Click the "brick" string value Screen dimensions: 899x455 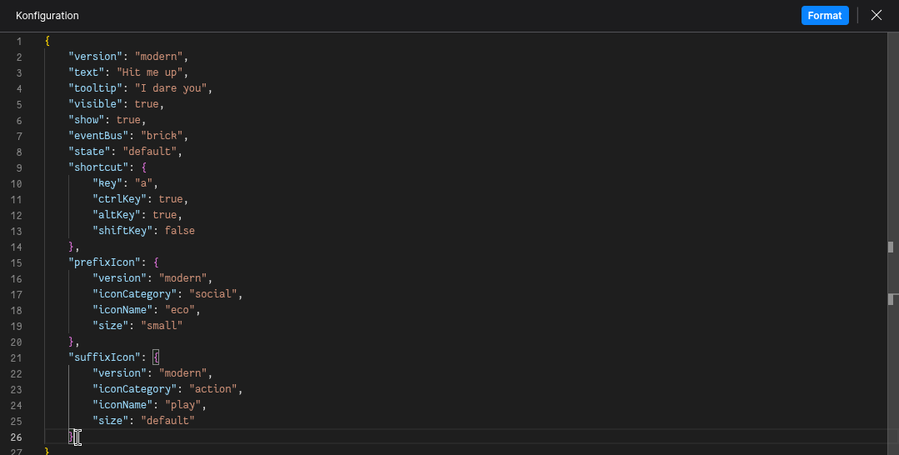tap(164, 136)
